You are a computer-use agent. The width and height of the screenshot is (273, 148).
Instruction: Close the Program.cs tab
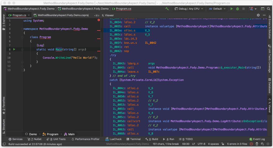click(29, 15)
